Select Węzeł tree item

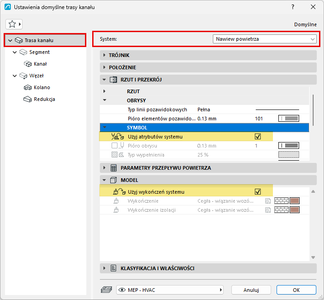[x=36, y=76]
